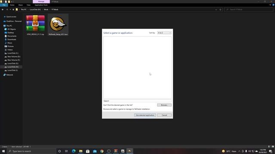The height and width of the screenshot is (154, 275).
Task: Open Local Disk (H:) in navigation pane
Action: [x=13, y=67]
